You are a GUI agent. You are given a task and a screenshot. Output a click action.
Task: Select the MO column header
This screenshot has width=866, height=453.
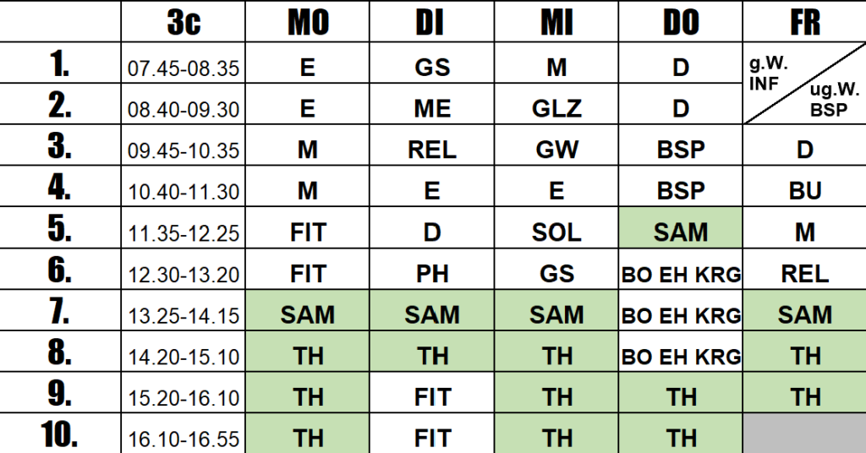[x=308, y=21]
